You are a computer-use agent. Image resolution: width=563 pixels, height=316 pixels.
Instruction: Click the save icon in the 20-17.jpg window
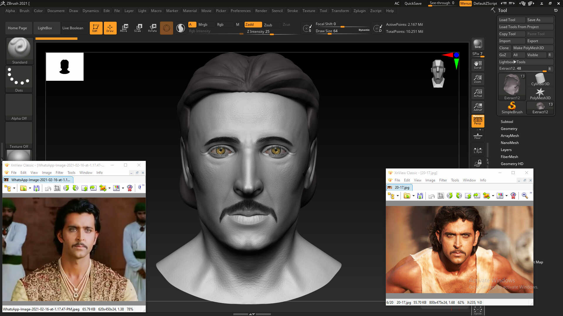(x=420, y=196)
